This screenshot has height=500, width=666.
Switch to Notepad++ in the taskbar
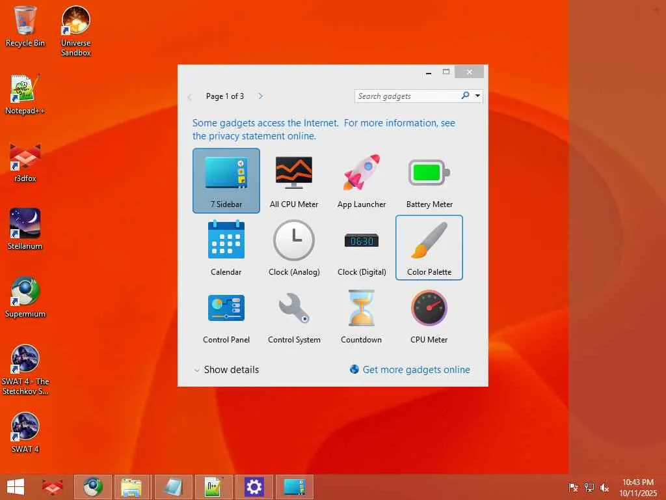tap(213, 487)
